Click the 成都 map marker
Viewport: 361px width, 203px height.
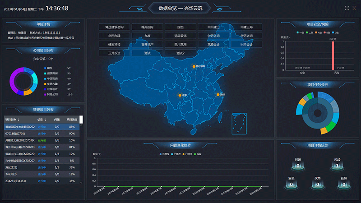click(180, 95)
